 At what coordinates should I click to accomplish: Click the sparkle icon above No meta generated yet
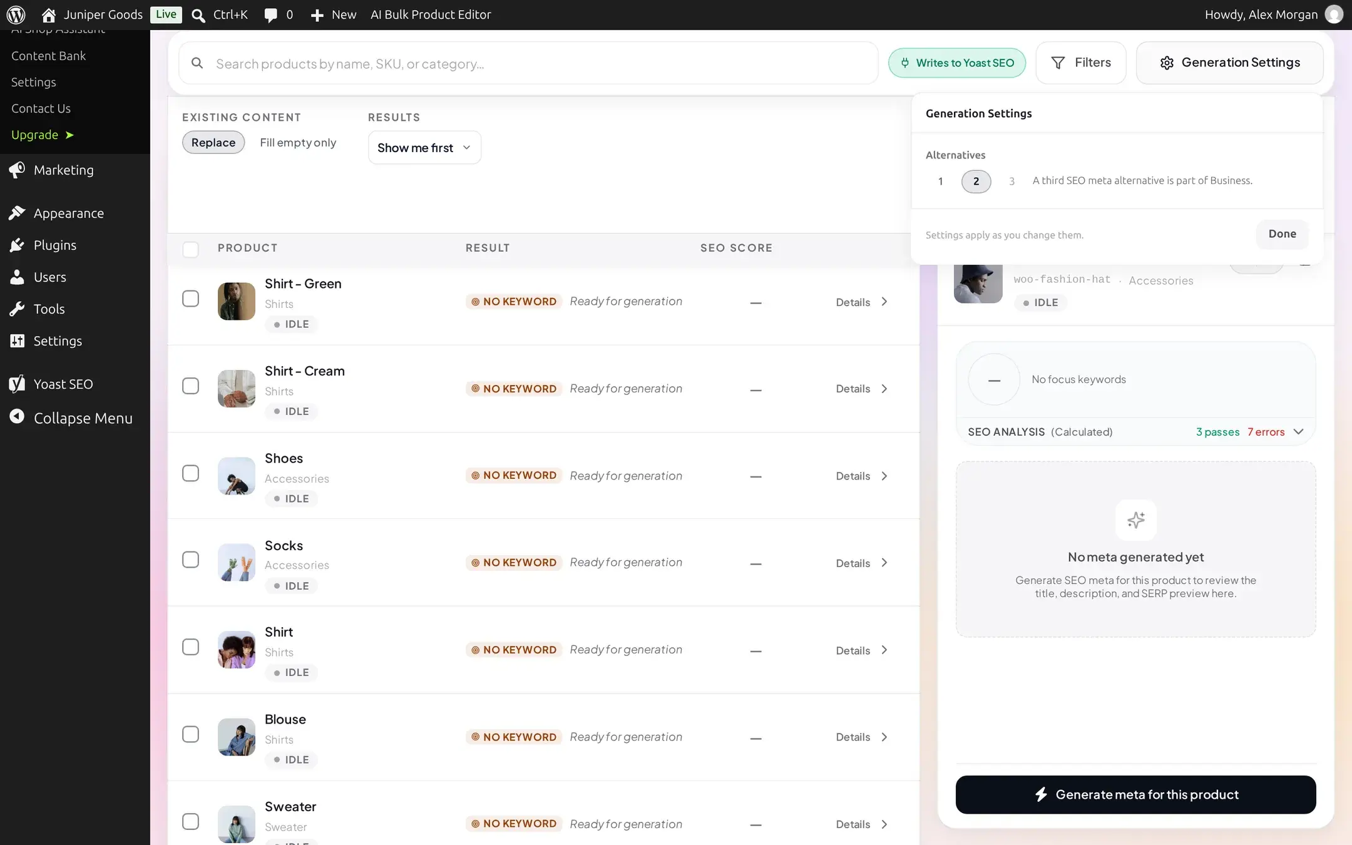(1135, 520)
